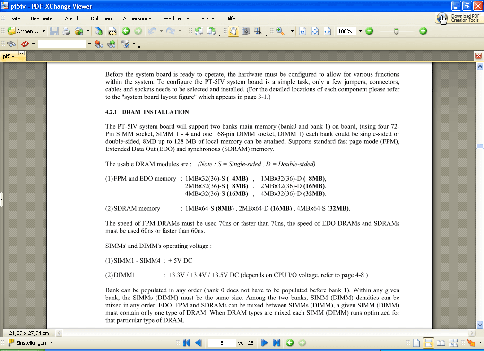
Task: Open the Fenster menu
Action: 207,18
